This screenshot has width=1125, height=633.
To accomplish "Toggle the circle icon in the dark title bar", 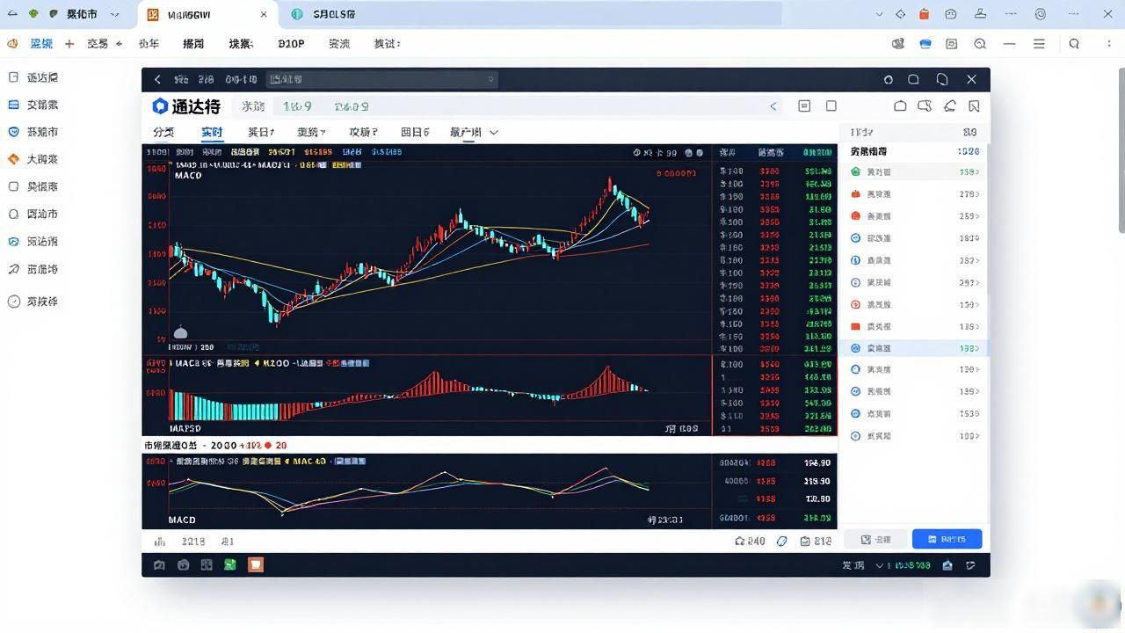I will [889, 79].
